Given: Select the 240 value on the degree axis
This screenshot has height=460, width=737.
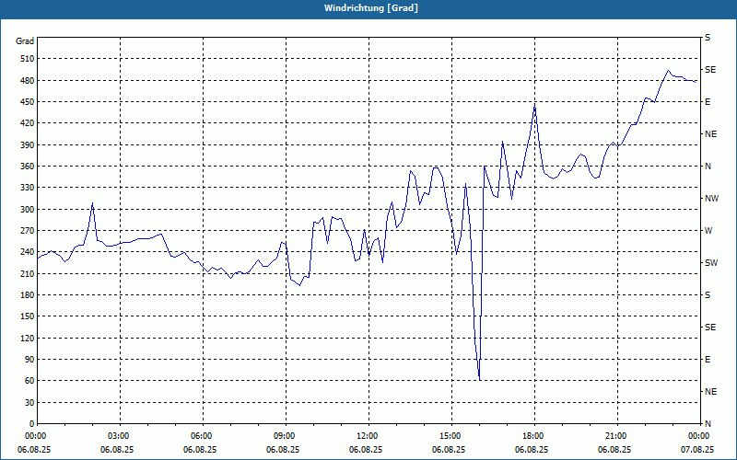Looking at the screenshot, I should (28, 252).
